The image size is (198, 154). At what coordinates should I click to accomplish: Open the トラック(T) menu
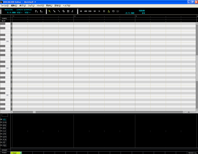(x=40, y=6)
